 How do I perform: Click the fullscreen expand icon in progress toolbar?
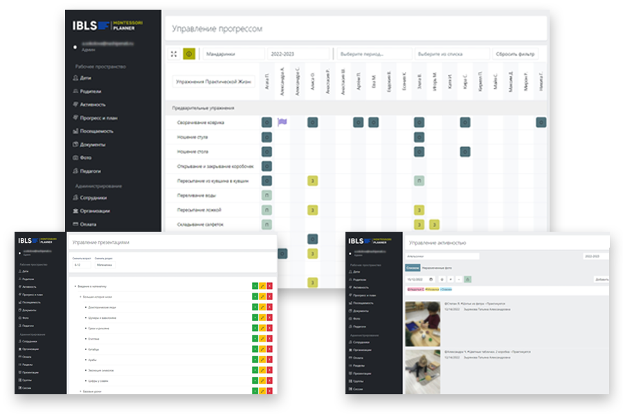tap(174, 54)
